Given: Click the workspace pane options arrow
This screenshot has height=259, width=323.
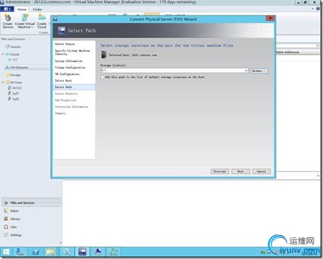Looking at the screenshot, I should (x=60, y=243).
